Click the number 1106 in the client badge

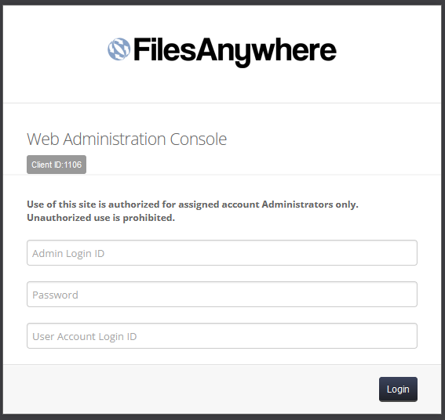click(73, 165)
